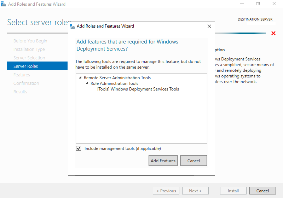Select the Server Roles step
Image resolution: width=283 pixels, height=198 pixels.
click(37, 66)
